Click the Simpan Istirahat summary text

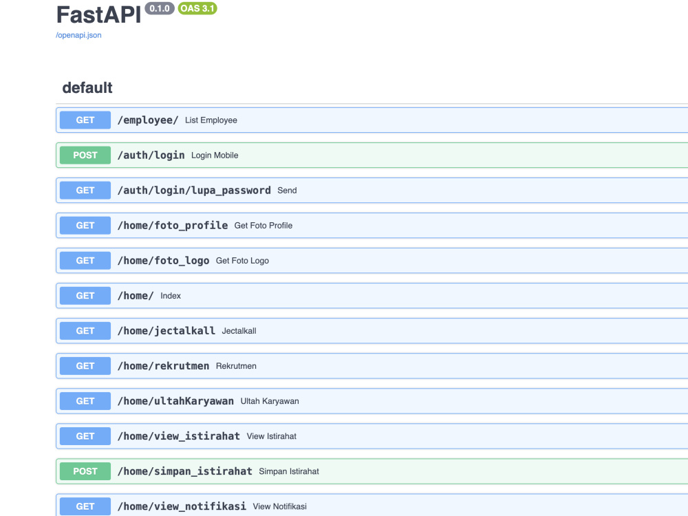pos(289,471)
